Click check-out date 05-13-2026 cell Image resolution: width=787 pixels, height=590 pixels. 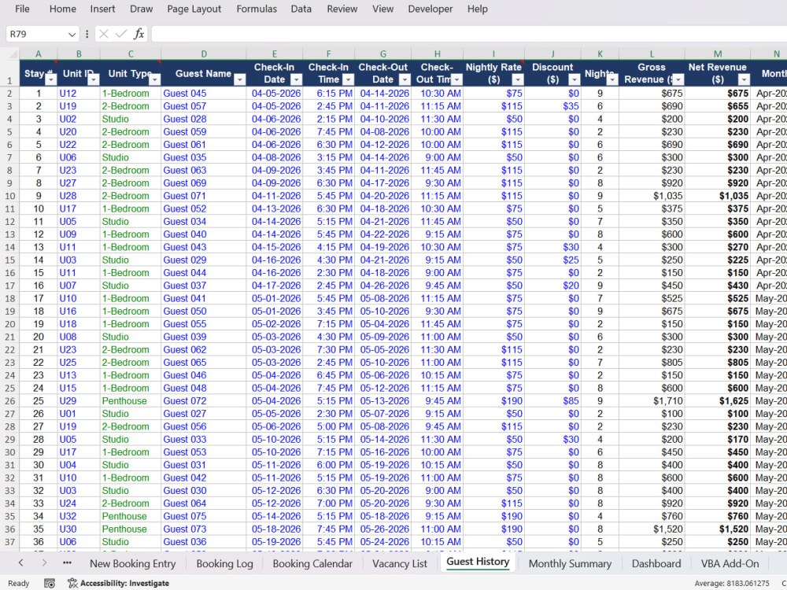(x=382, y=401)
